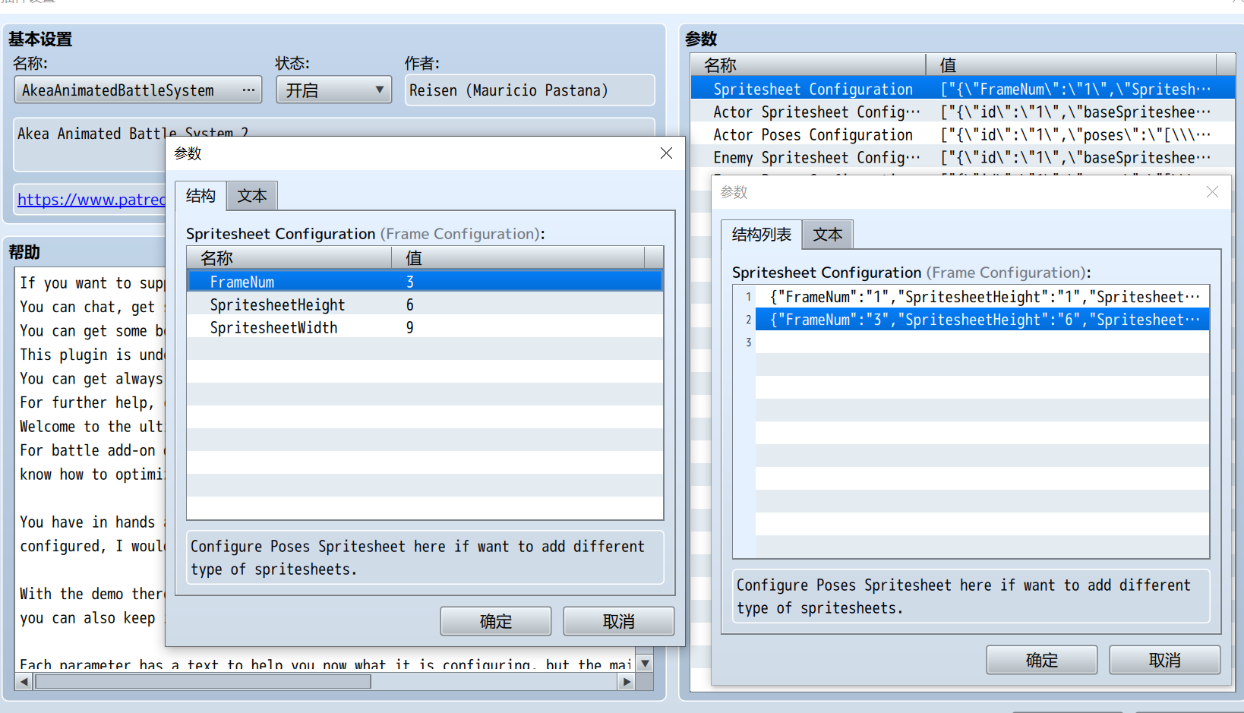Switch to 文本 tab in left dialog
The height and width of the screenshot is (713, 1244).
coord(252,196)
